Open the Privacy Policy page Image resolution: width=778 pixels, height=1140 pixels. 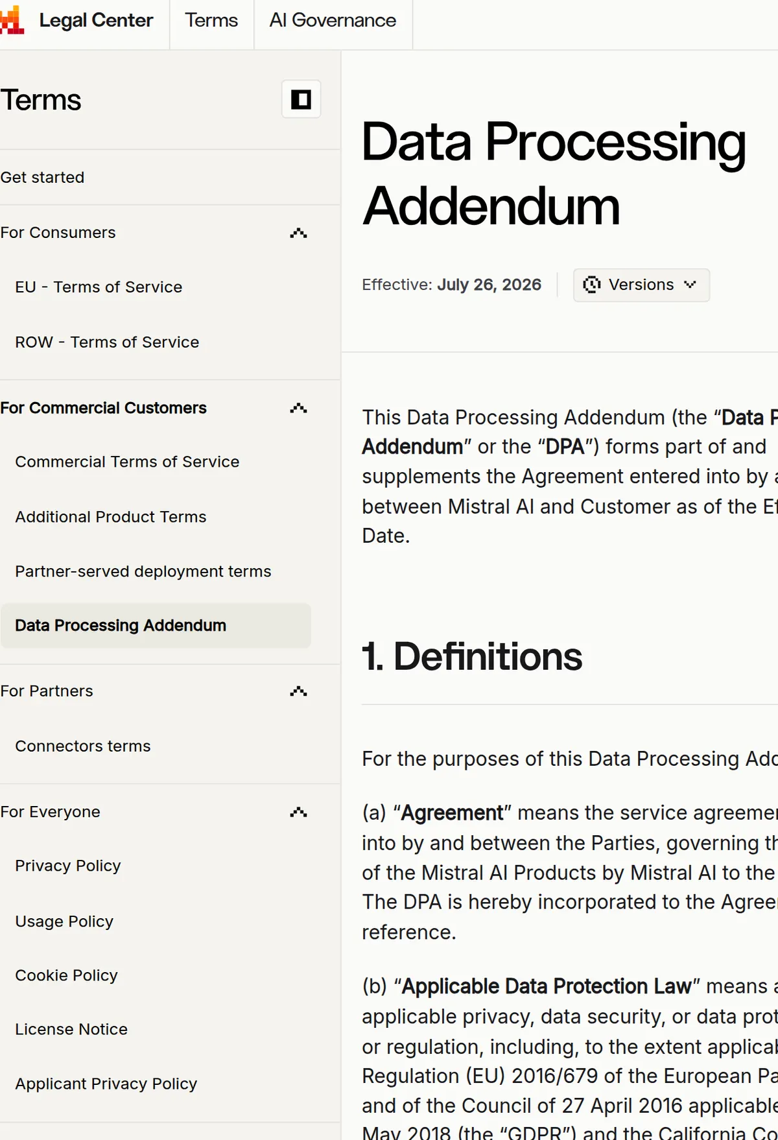point(68,866)
